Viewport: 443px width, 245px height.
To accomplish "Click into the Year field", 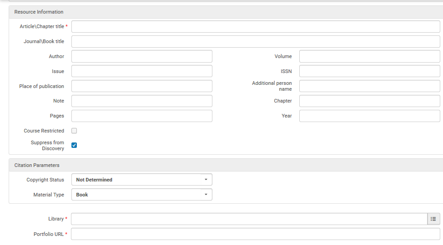I will 369,116.
